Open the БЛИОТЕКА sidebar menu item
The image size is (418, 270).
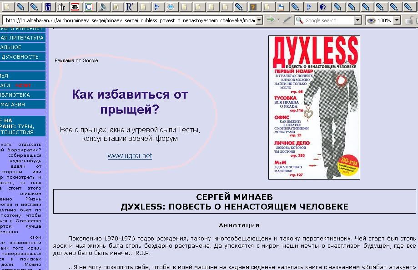22,95
